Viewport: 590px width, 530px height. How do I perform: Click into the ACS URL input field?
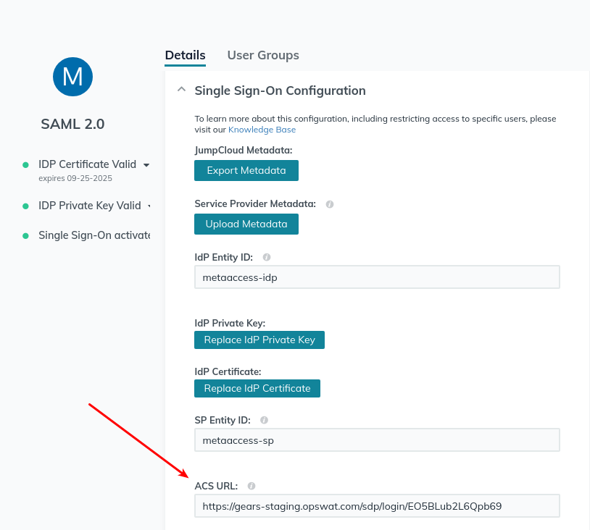tap(377, 506)
